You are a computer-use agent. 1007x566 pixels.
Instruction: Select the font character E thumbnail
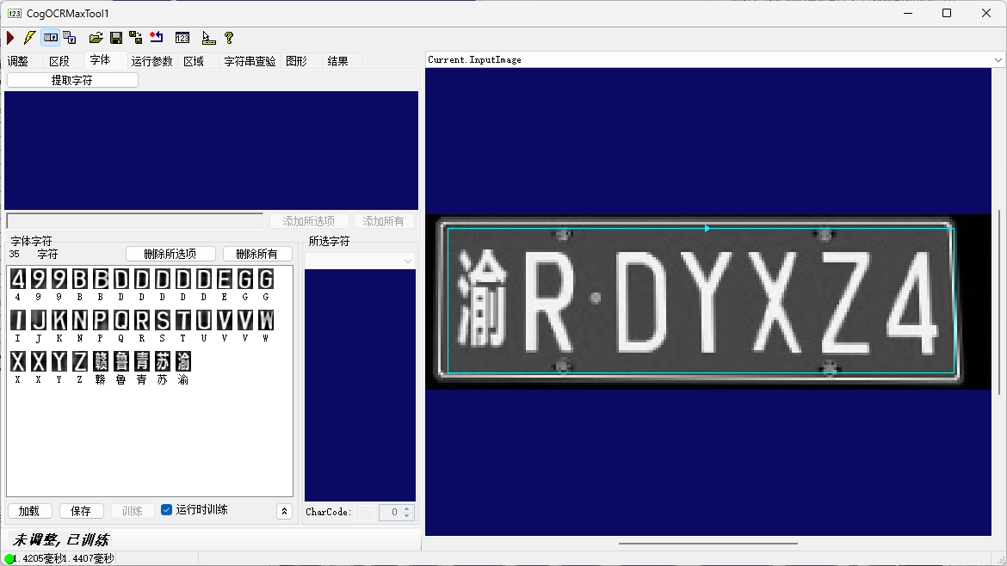pos(224,280)
